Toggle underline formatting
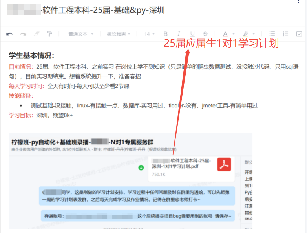The width and height of the screenshot is (307, 233). click(x=192, y=34)
